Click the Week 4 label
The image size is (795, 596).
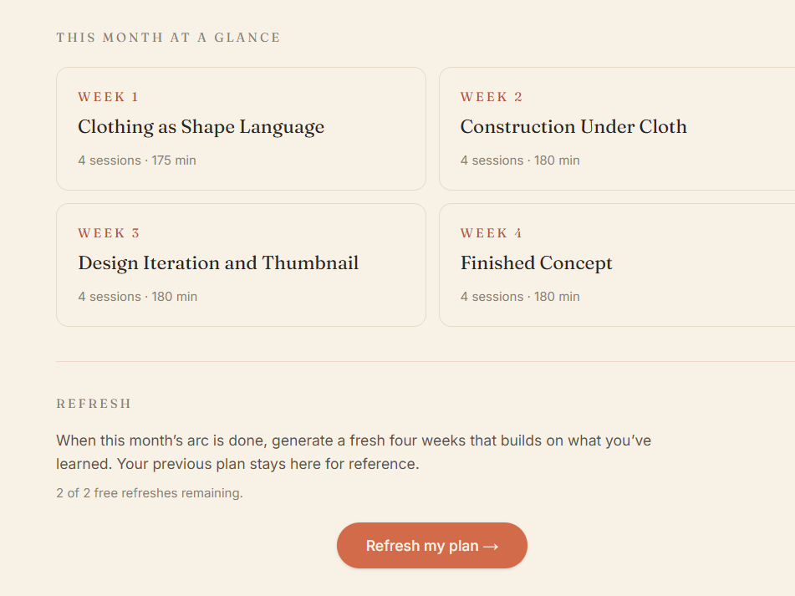pos(492,233)
